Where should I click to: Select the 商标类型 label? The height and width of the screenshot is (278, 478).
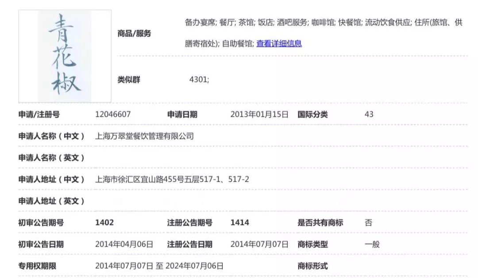coord(313,244)
